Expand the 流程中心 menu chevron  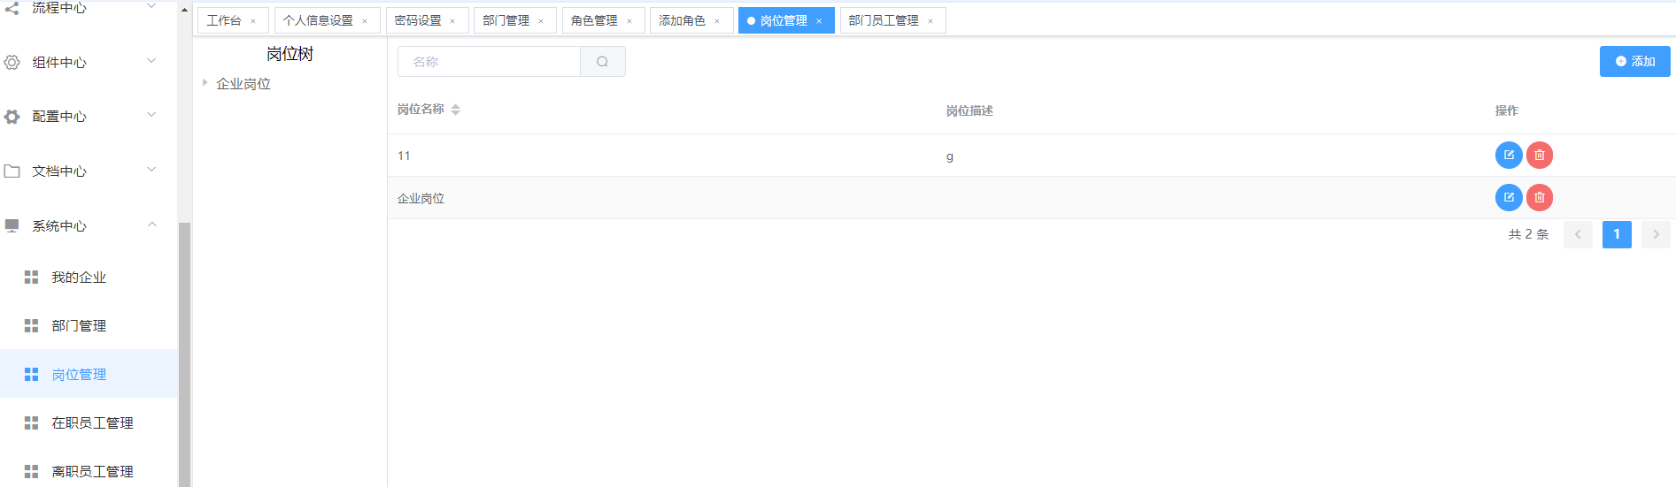(x=151, y=7)
